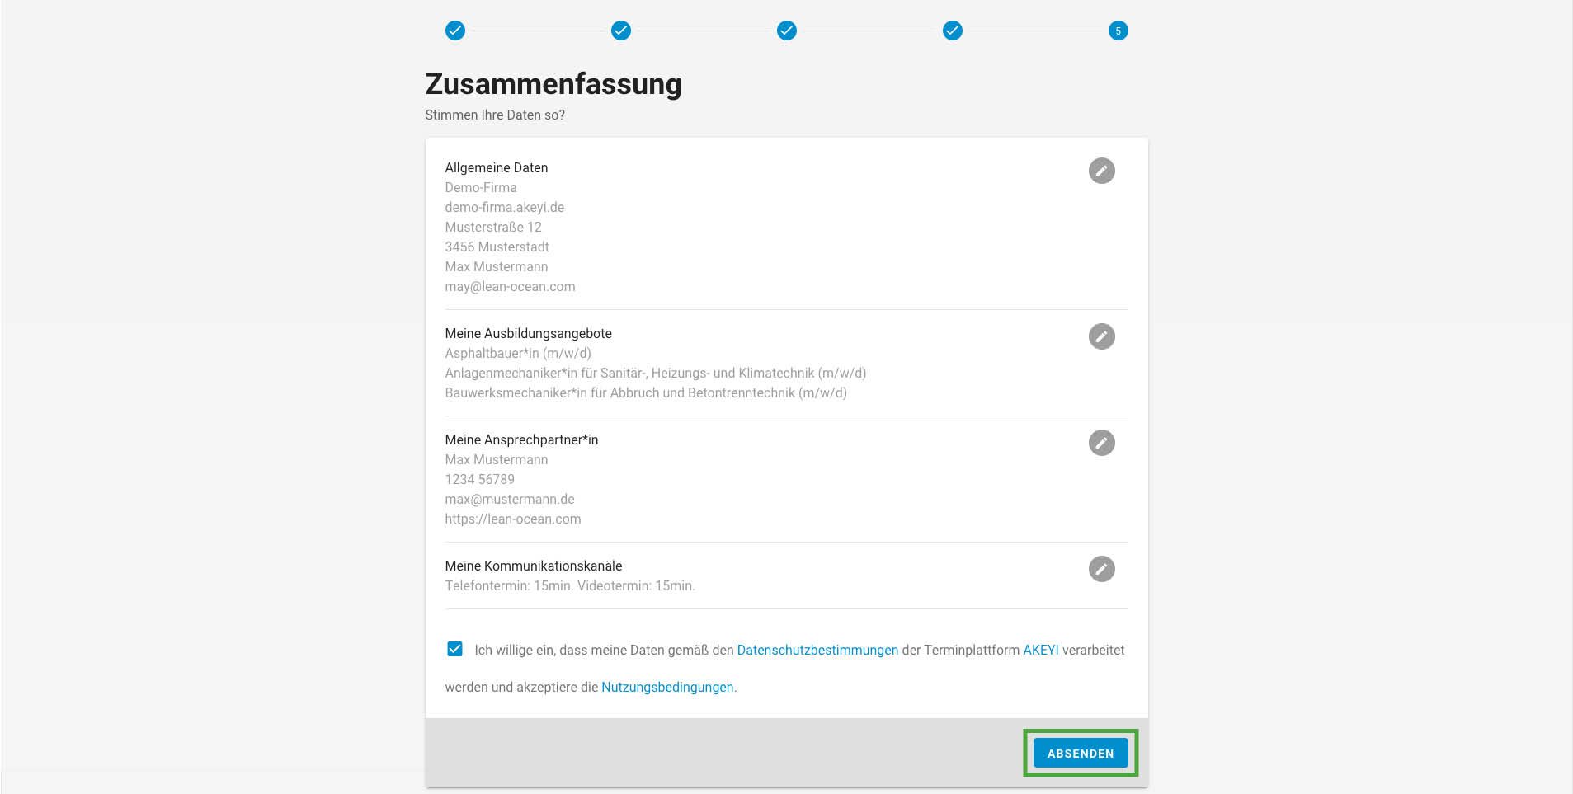Open the AKEYI link

[x=1040, y=650]
